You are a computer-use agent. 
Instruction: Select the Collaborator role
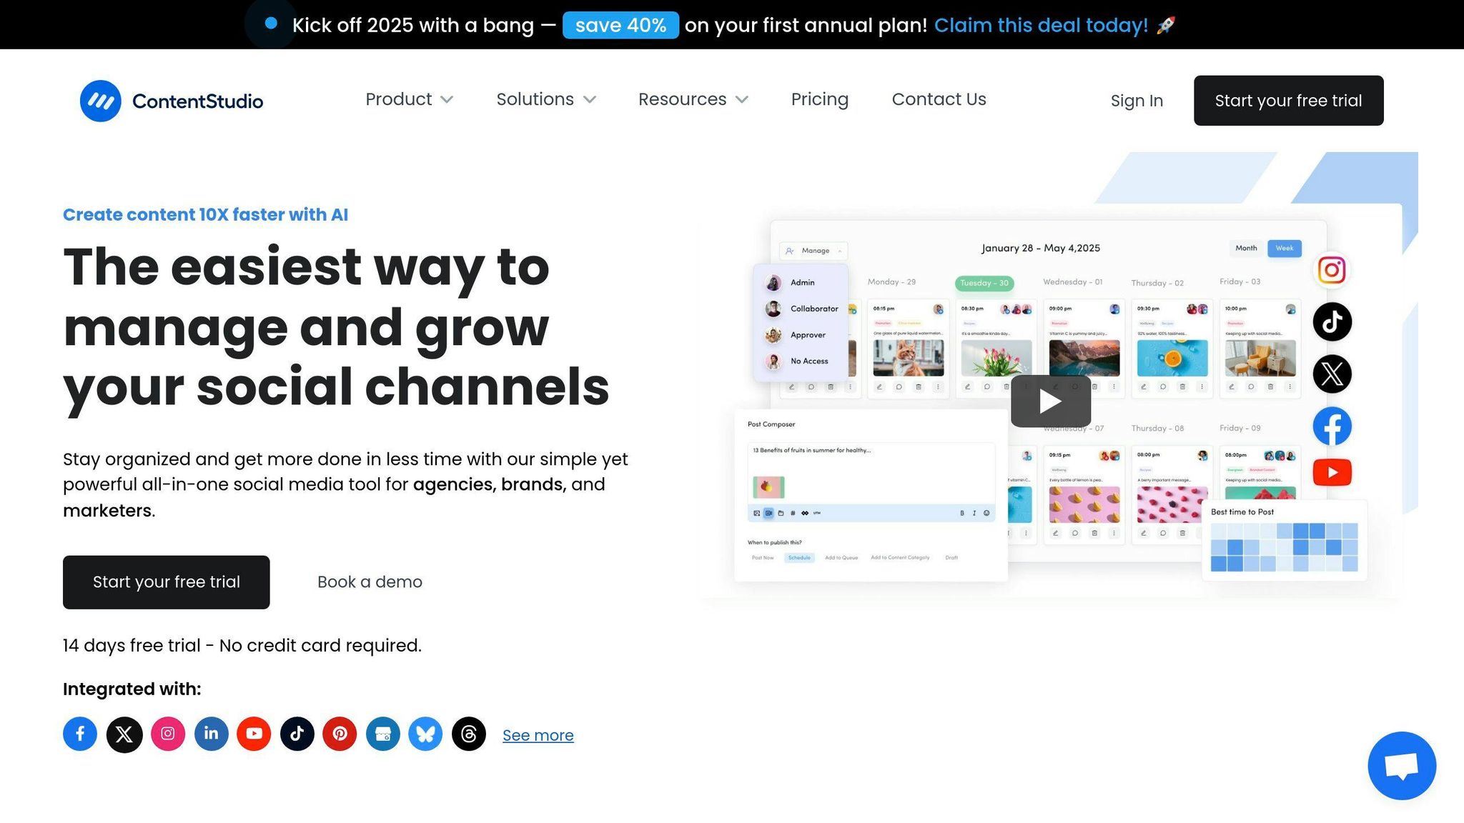coord(801,309)
